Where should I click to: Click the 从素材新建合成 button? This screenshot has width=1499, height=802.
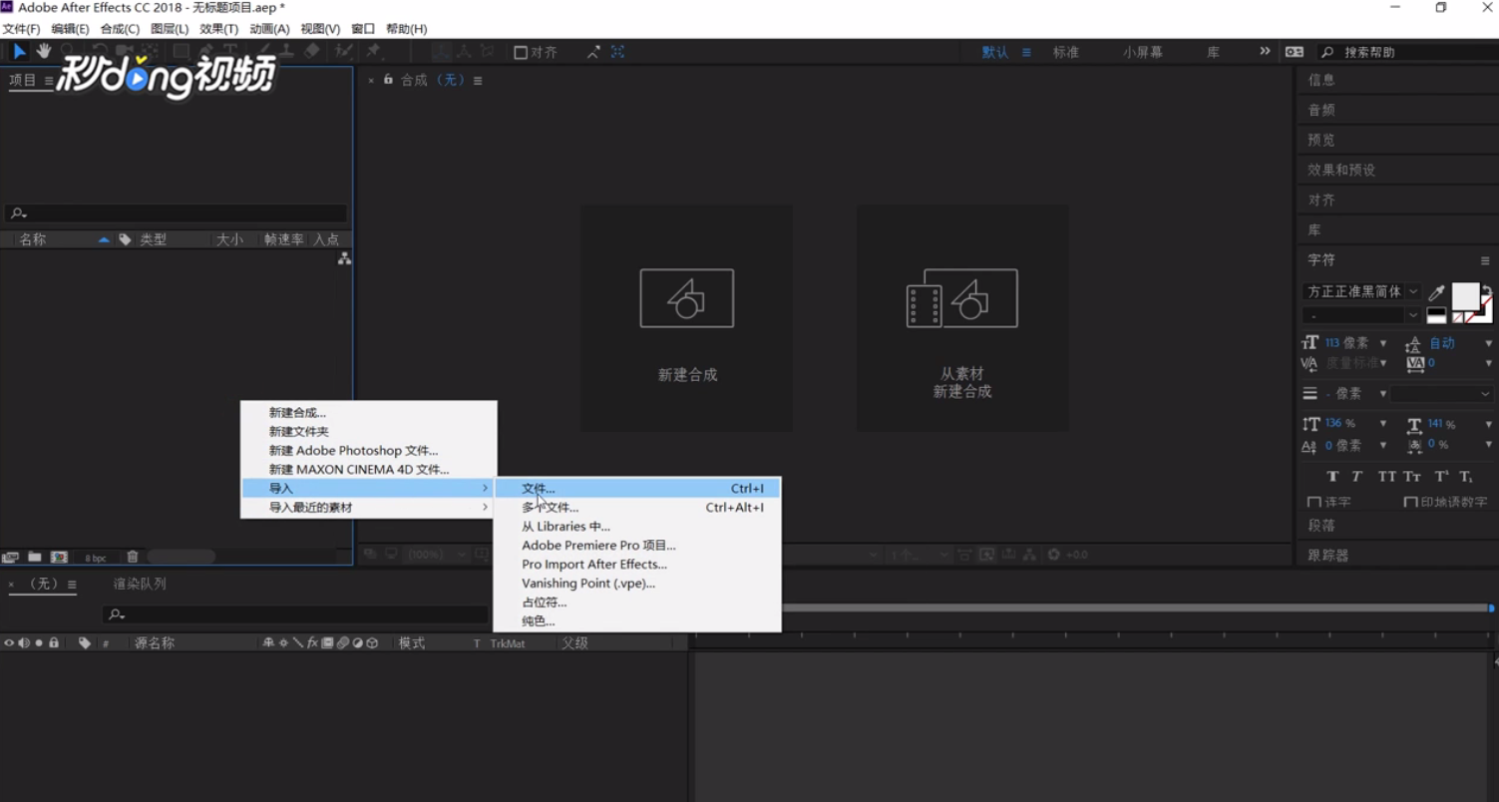coord(962,318)
